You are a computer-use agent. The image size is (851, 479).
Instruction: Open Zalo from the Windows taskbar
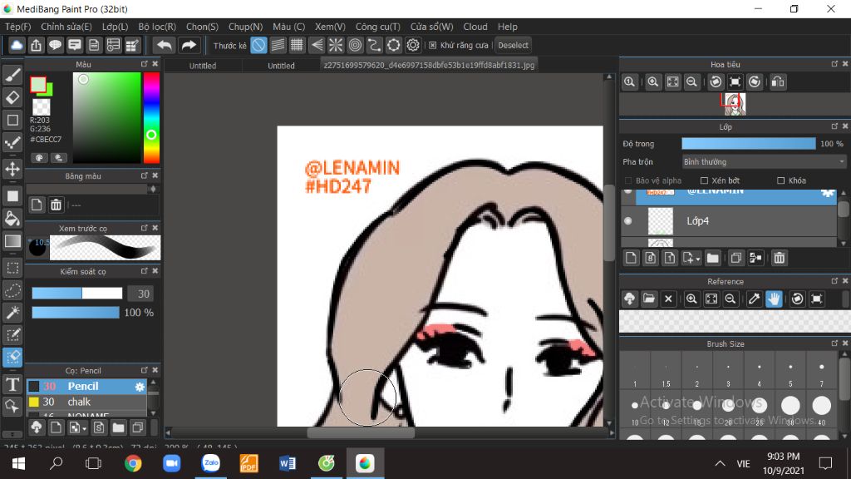click(211, 463)
